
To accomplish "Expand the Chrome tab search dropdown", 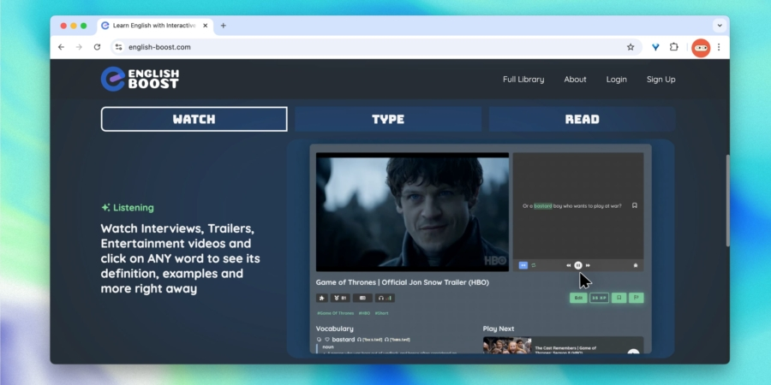I will [x=719, y=26].
